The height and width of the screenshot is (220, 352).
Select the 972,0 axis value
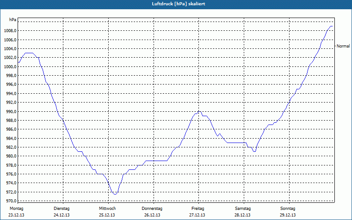click(11, 192)
